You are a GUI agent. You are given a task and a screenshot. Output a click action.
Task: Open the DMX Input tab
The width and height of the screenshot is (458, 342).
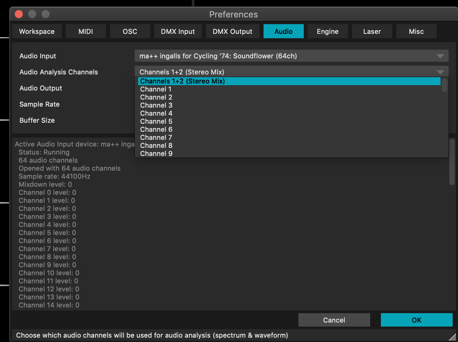[178, 31]
